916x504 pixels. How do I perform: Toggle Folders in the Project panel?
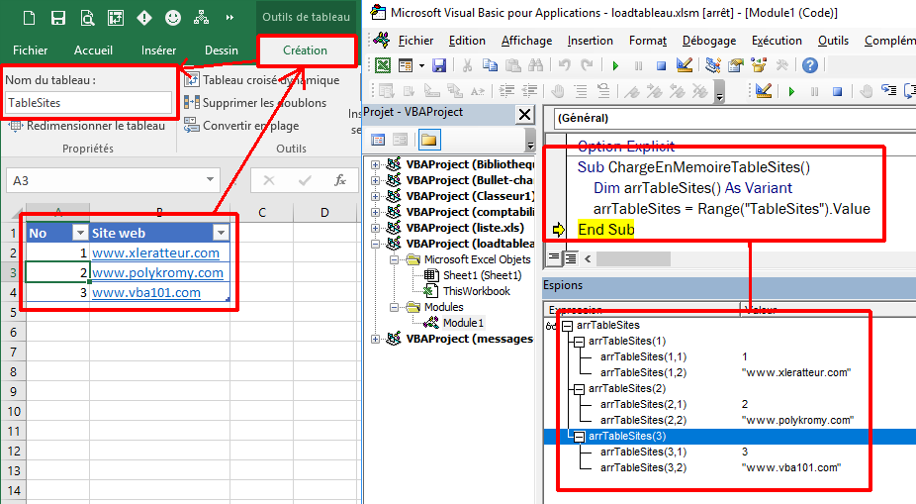(428, 140)
